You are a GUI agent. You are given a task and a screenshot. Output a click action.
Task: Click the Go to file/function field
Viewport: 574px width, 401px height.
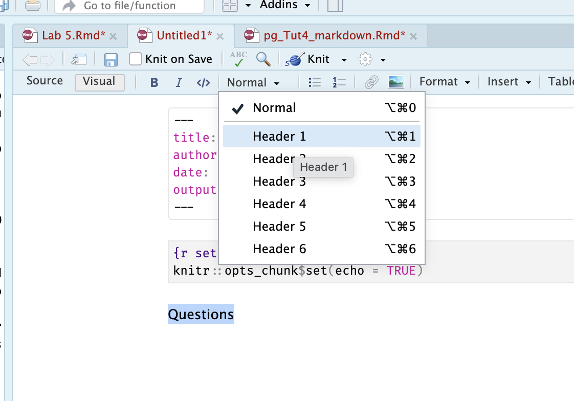click(129, 6)
